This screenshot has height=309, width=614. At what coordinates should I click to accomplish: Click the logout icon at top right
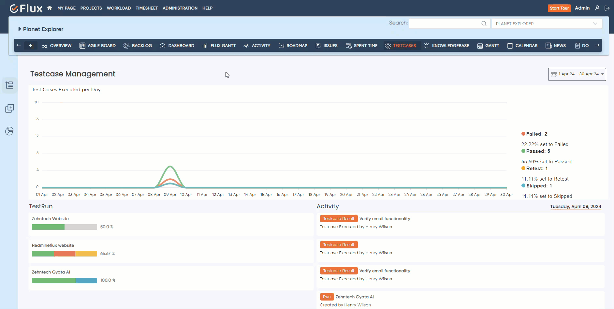point(607,8)
